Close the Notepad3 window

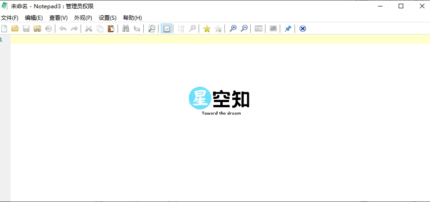click(422, 6)
